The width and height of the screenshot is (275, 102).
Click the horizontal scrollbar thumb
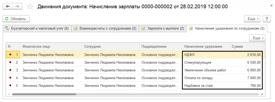coord(44,94)
